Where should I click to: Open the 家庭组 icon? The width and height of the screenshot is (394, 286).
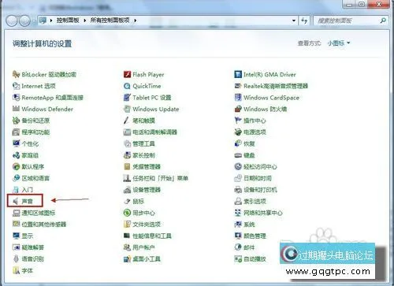click(x=16, y=155)
